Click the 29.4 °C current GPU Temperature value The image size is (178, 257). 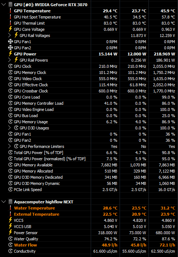pyautogui.click(x=110, y=11)
